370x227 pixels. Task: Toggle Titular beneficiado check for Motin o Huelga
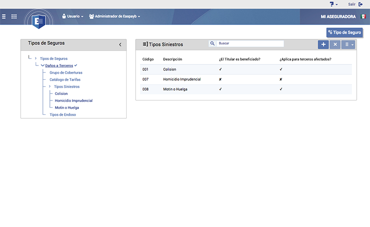(221, 89)
